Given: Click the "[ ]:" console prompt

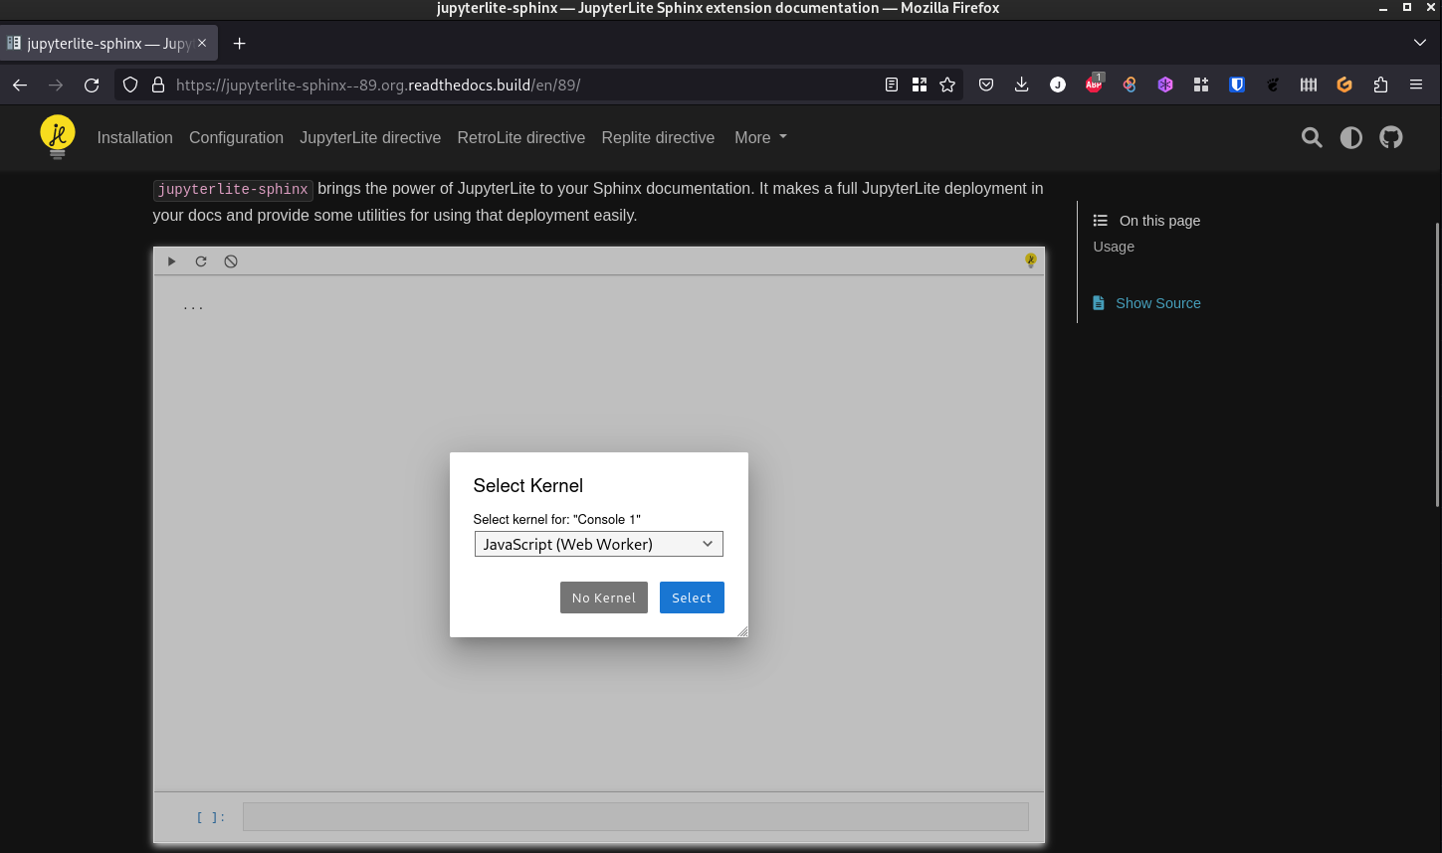Looking at the screenshot, I should coord(211,817).
